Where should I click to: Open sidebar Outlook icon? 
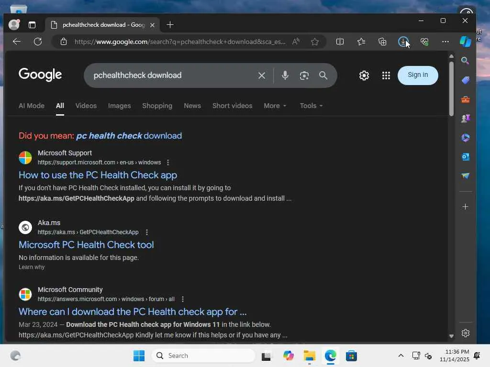pos(465,157)
